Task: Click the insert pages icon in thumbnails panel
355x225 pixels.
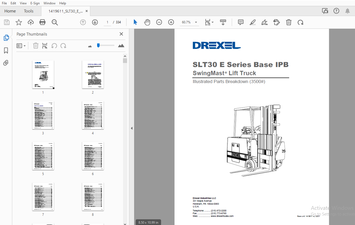Action: coord(45,46)
